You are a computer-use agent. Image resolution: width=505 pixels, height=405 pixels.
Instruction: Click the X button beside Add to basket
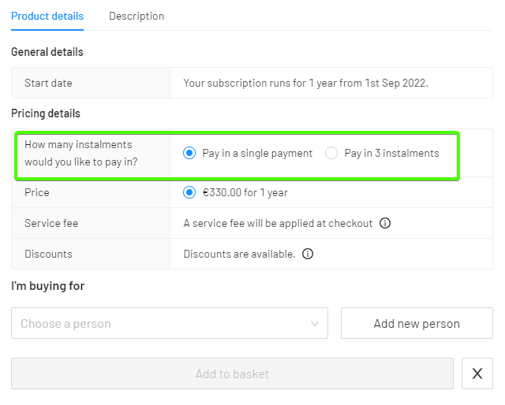477,373
